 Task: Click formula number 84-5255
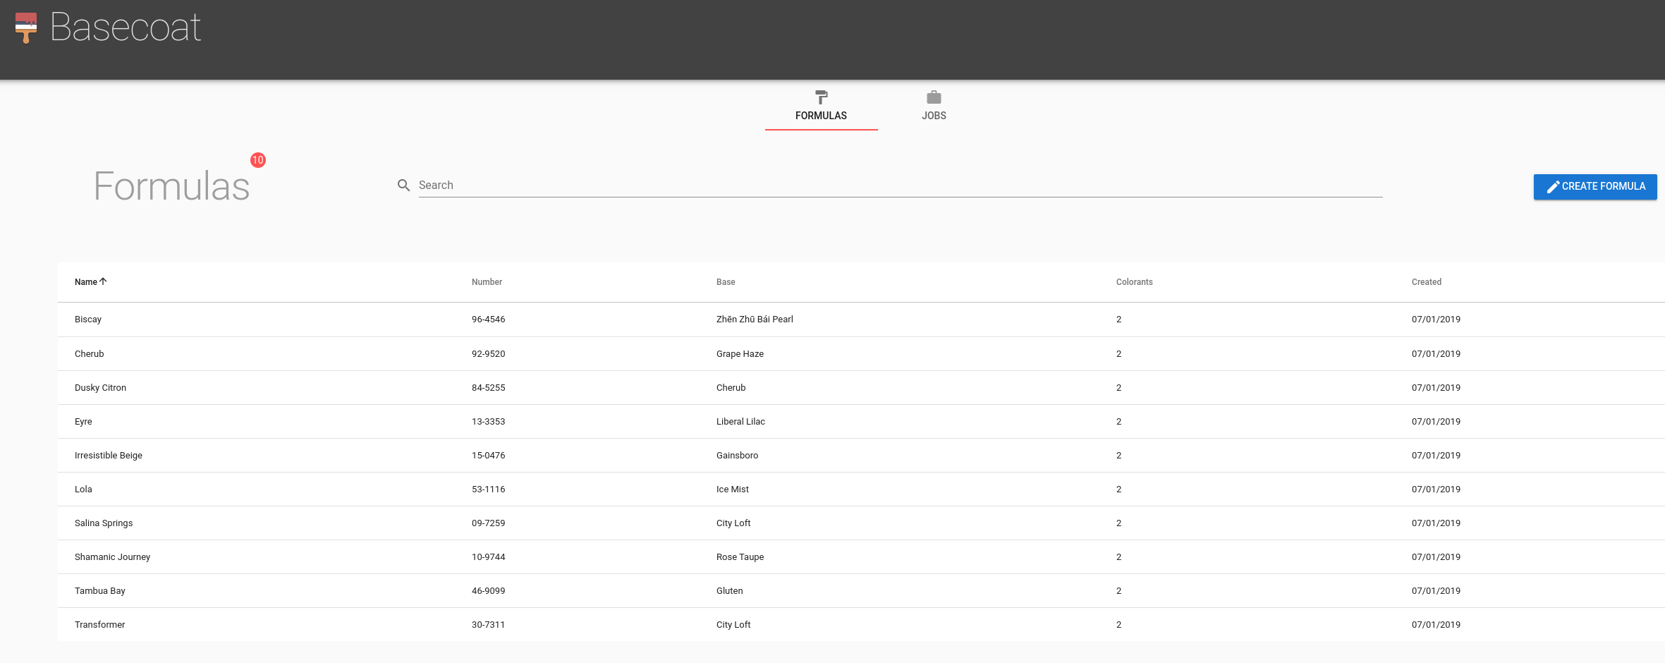[x=488, y=388]
